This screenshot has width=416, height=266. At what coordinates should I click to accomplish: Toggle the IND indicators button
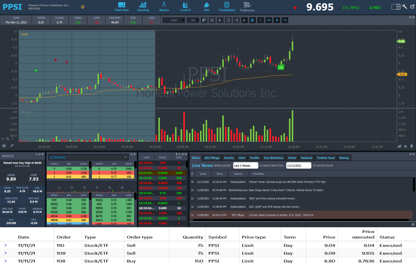(269, 20)
